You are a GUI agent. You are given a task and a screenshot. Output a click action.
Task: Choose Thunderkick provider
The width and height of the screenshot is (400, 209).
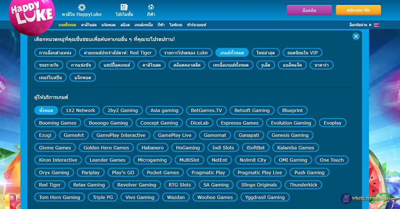[303, 185]
